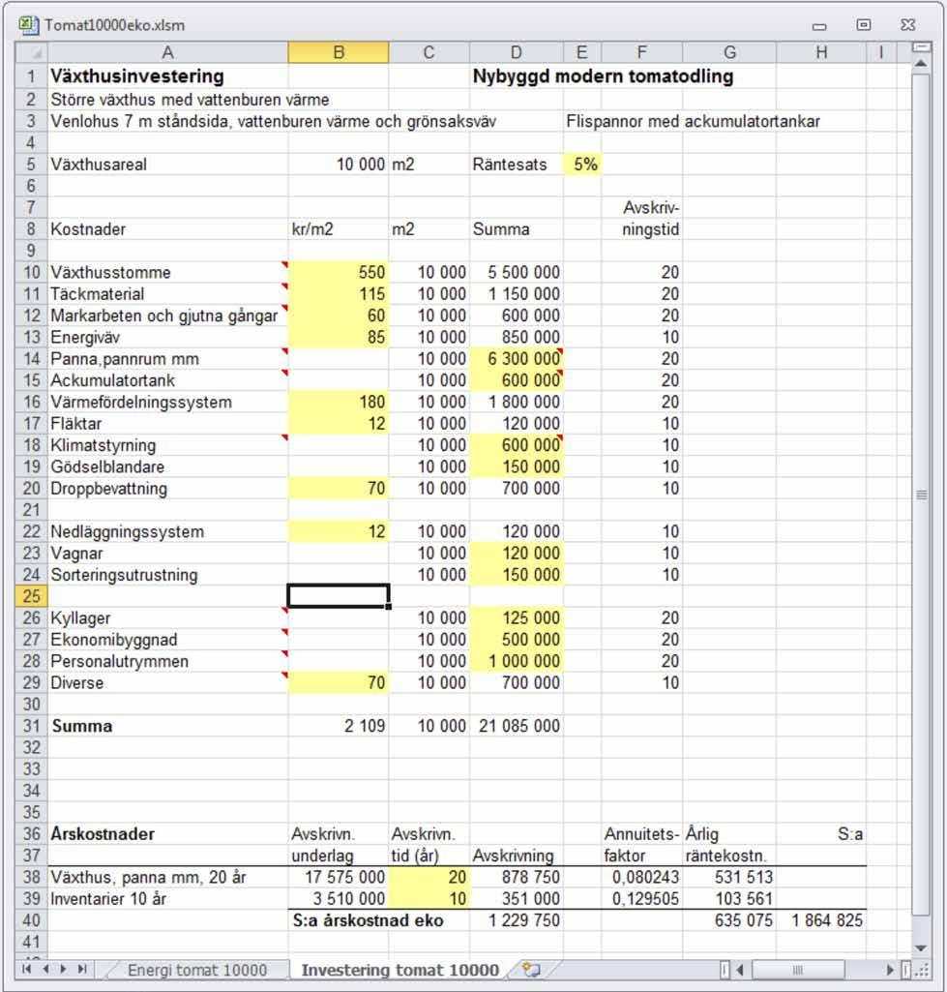Click the avskrivningstid 20 yellow cell

(x=429, y=877)
